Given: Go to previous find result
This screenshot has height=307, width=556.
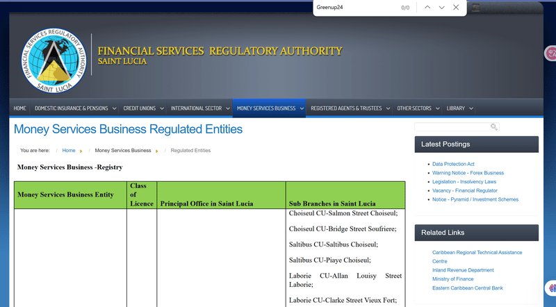Looking at the screenshot, I should click(x=427, y=8).
